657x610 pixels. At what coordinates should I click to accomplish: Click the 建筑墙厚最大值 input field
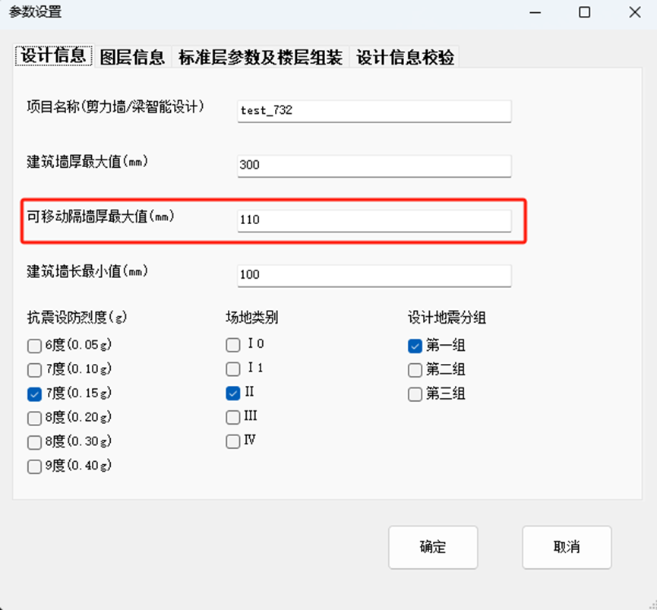[374, 166]
